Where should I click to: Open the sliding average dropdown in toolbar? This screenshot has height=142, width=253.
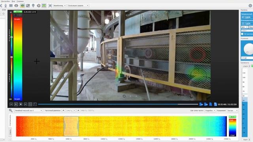click(78, 6)
